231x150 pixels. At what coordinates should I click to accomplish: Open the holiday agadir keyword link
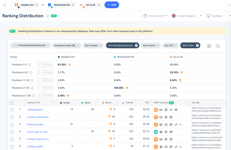(35, 146)
